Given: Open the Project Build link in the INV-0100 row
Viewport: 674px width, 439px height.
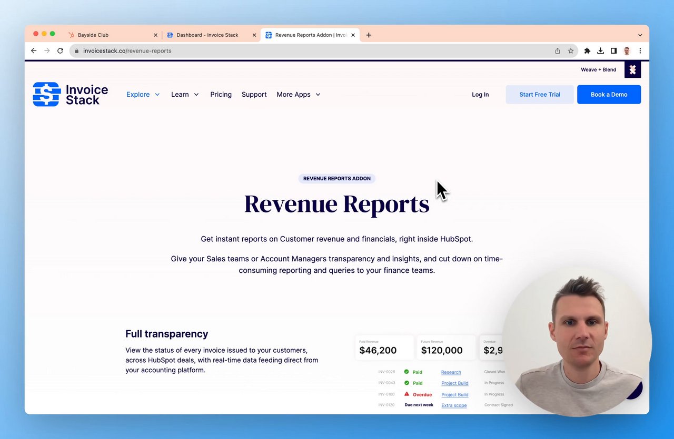Looking at the screenshot, I should coord(455,395).
